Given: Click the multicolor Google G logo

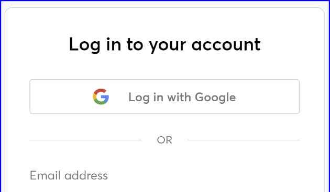Looking at the screenshot, I should pyautogui.click(x=101, y=97).
